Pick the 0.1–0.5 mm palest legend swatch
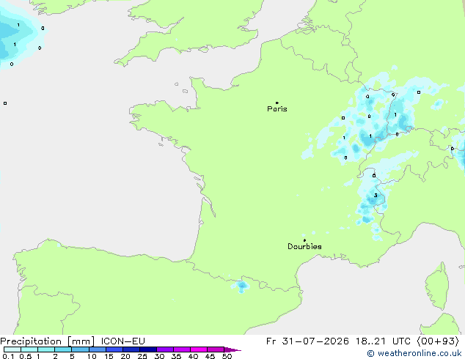Screen dimensions: 465x359 [x=12, y=349]
